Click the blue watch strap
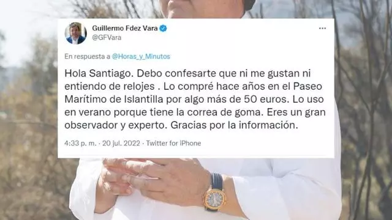Viewport: 392px width, 220px height. [x=217, y=181]
